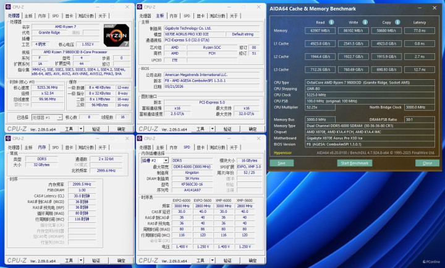Click CPU-Z title icon in memory window
The image size is (445, 268).
8,139
